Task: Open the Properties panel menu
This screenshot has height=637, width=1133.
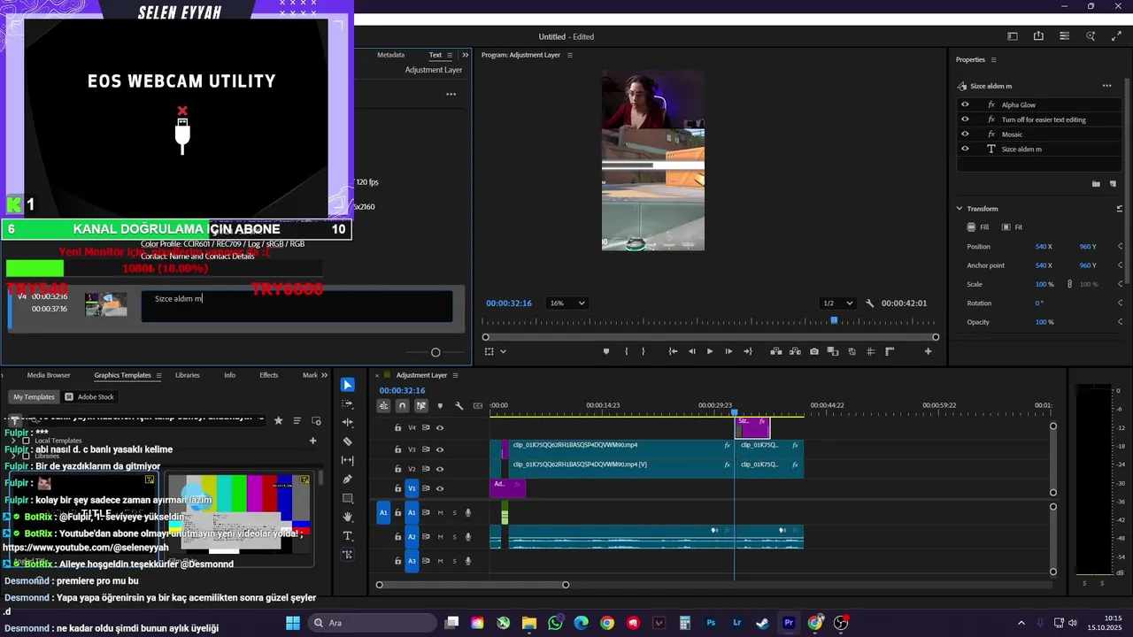Action: coord(993,60)
